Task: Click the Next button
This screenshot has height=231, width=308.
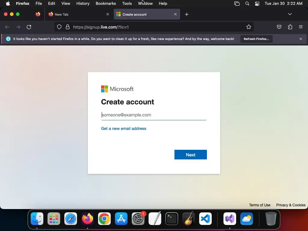Action: coord(190,155)
